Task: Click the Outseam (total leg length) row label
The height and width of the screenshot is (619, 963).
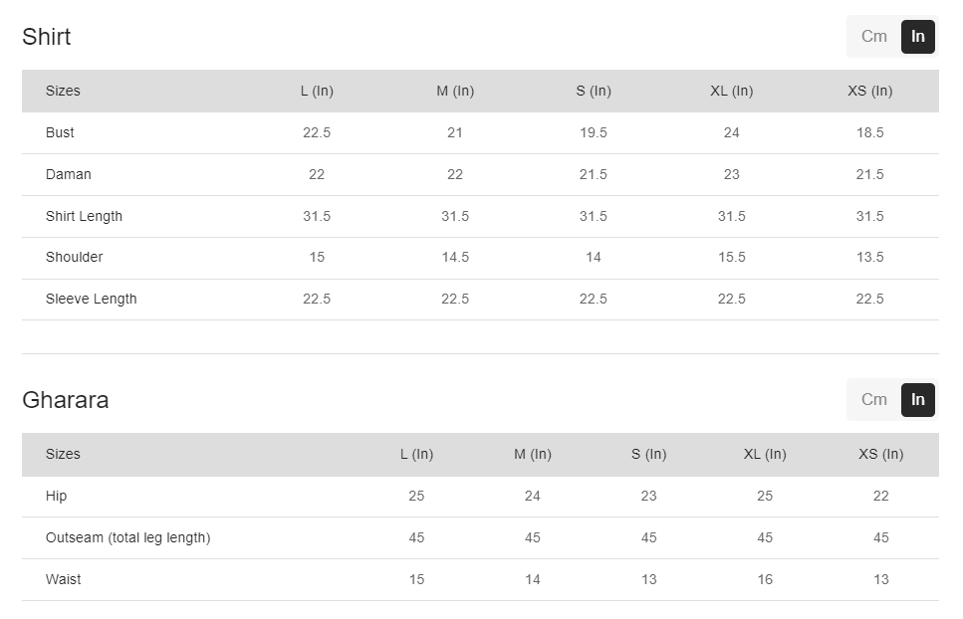Action: [x=128, y=537]
